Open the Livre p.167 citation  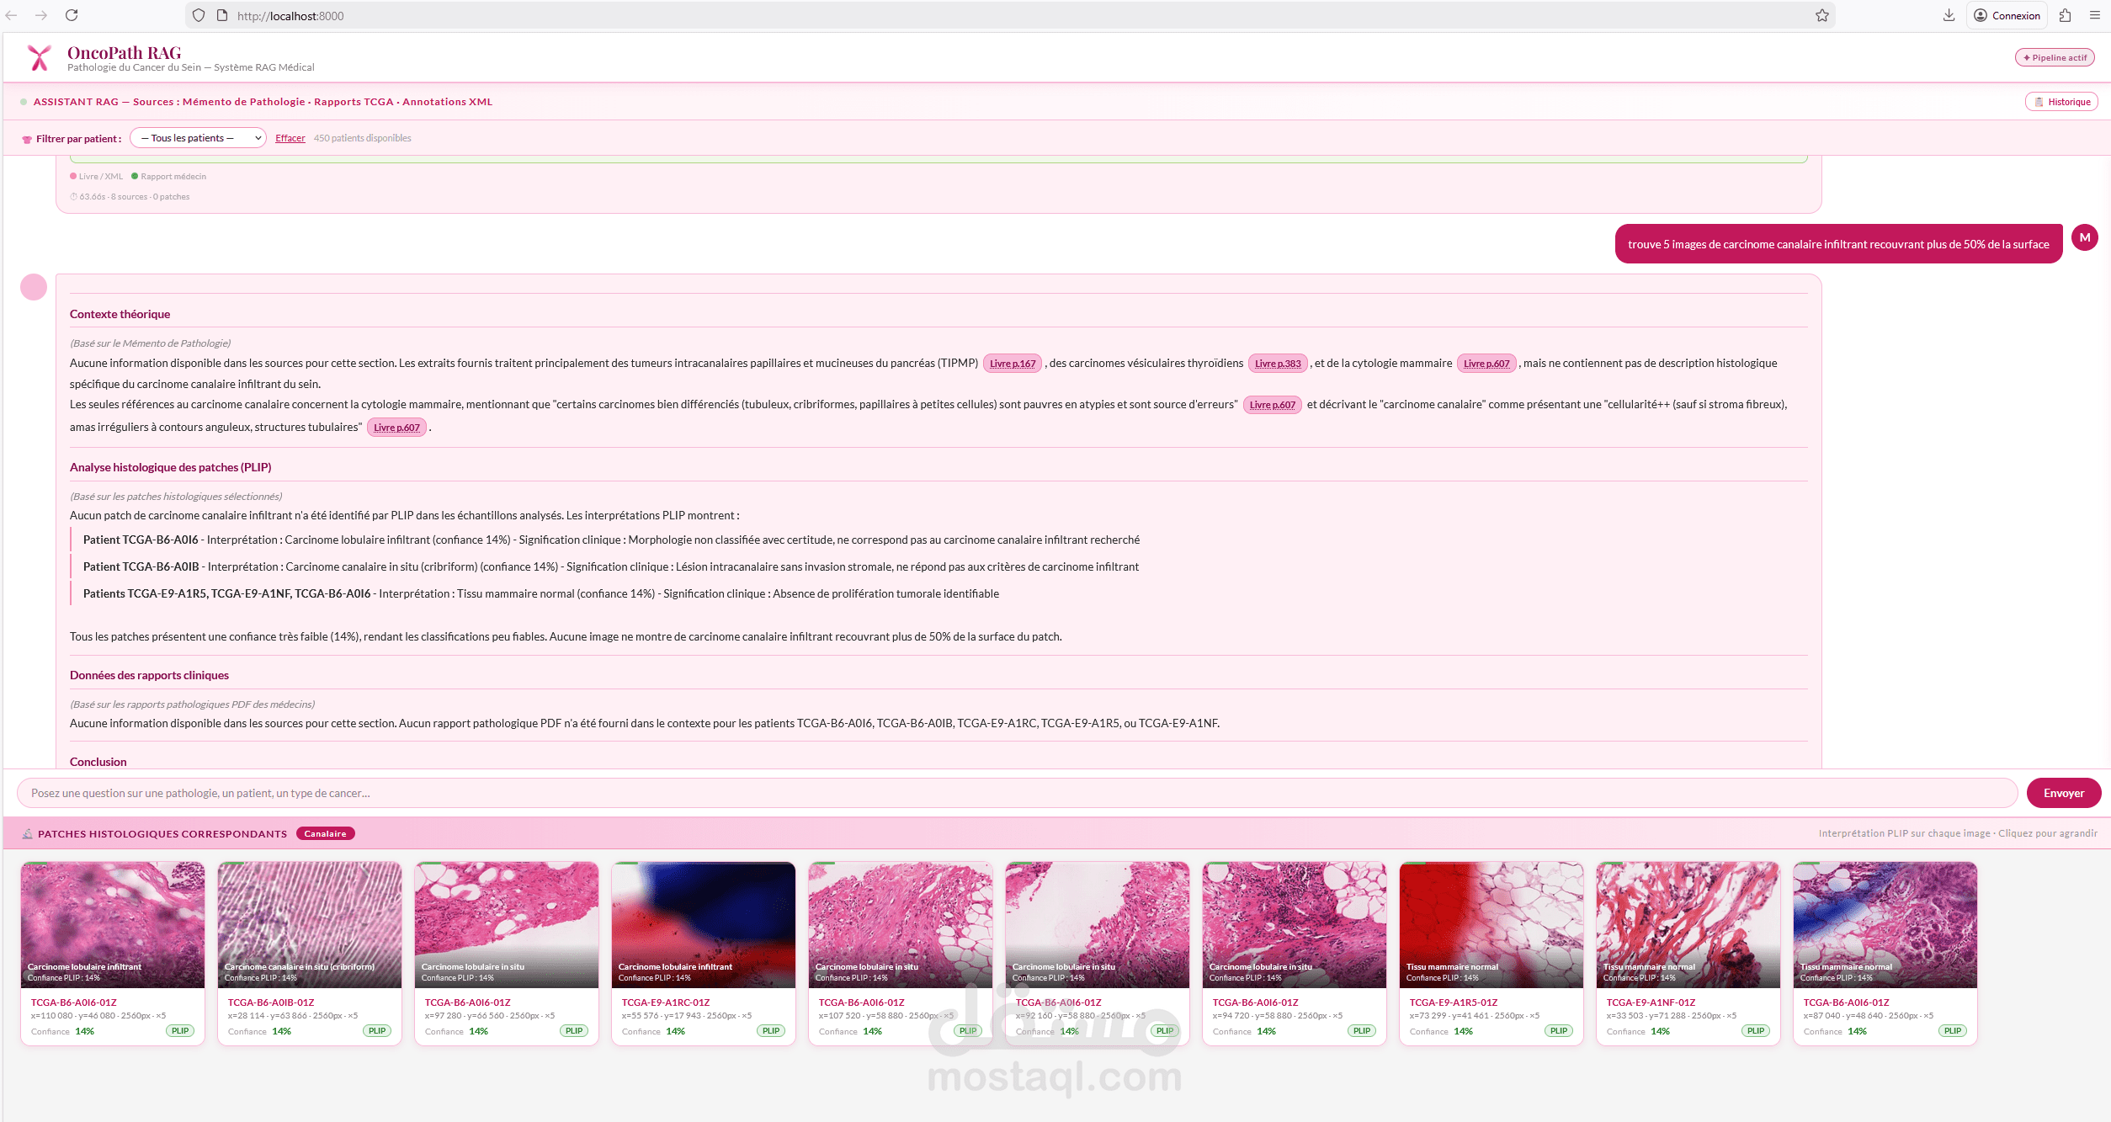[1012, 364]
